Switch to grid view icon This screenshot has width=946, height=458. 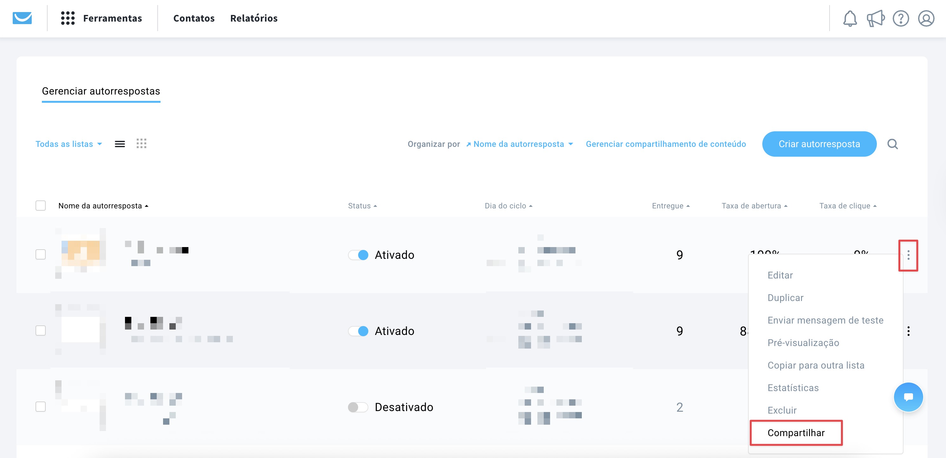[x=141, y=144]
